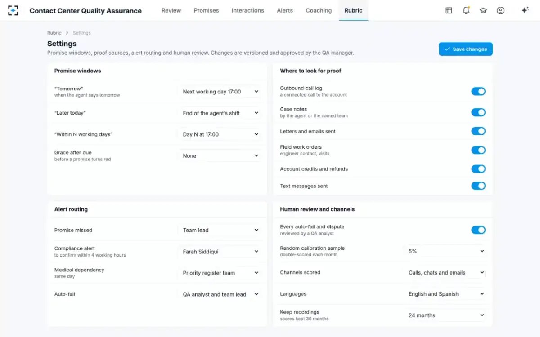Open the user account icon
Viewport: 540px width, 337px height.
coord(500,10)
